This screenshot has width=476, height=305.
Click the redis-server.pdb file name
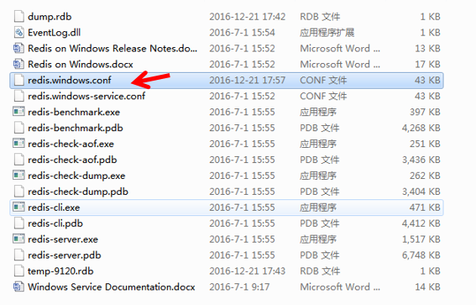click(65, 255)
